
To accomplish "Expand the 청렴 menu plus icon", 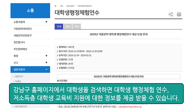I will pyautogui.click(x=46, y=56).
